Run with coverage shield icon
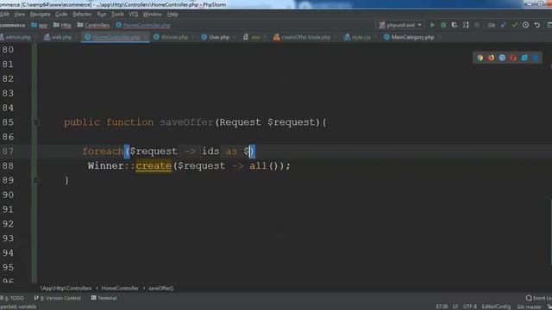Screen dimensions: 552x310 (x=455, y=25)
